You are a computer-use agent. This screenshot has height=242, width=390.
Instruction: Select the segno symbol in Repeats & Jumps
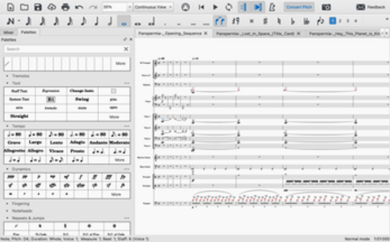point(40,226)
